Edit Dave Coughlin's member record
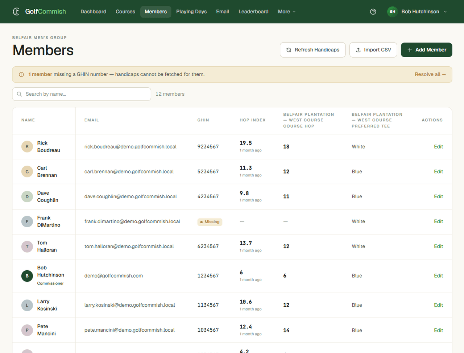The width and height of the screenshot is (464, 353). (x=439, y=197)
